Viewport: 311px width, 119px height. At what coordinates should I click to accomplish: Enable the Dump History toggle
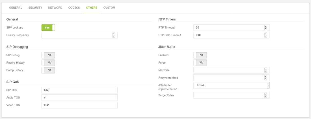click(48, 70)
